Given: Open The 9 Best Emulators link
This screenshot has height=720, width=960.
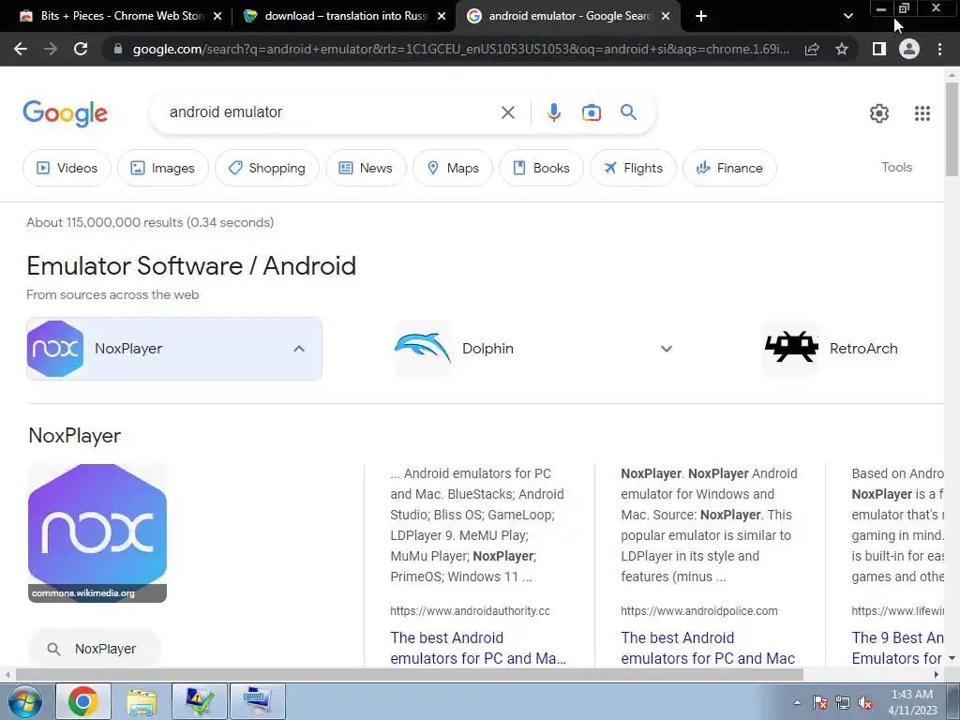Looking at the screenshot, I should [897, 648].
